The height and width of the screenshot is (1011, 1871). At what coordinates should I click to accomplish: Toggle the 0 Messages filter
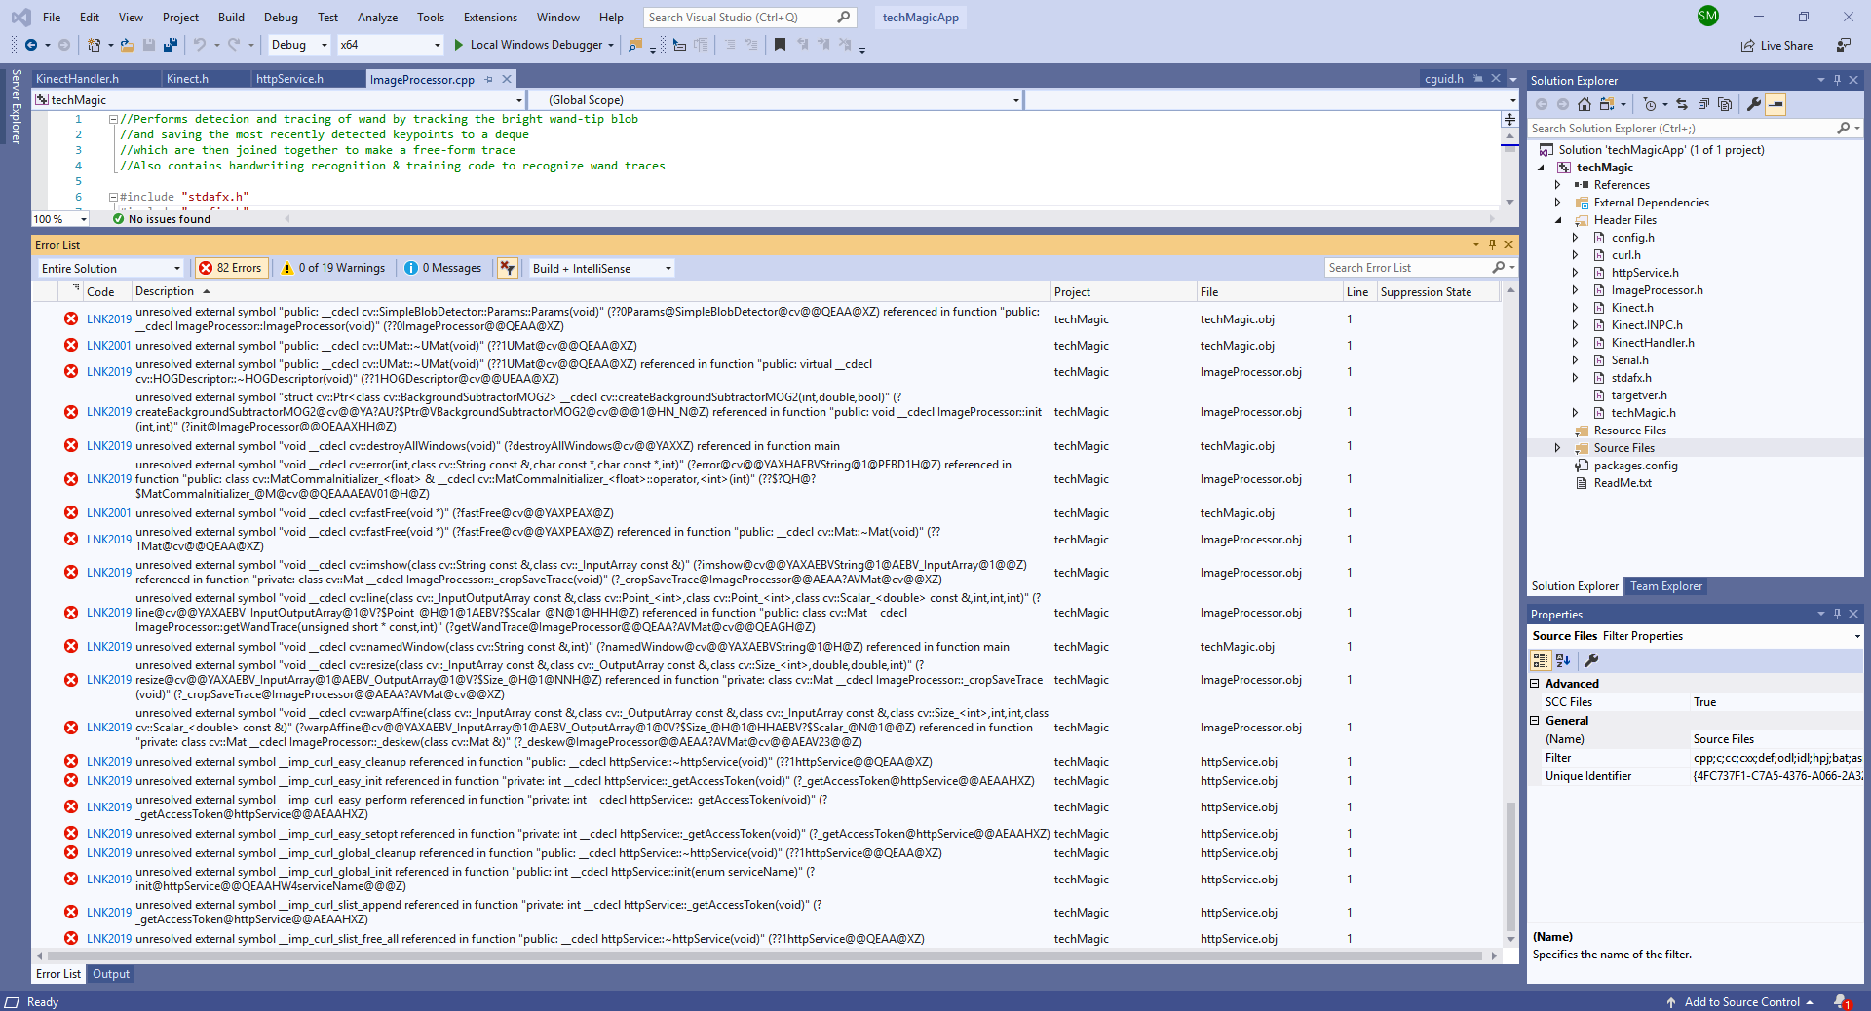pos(443,268)
